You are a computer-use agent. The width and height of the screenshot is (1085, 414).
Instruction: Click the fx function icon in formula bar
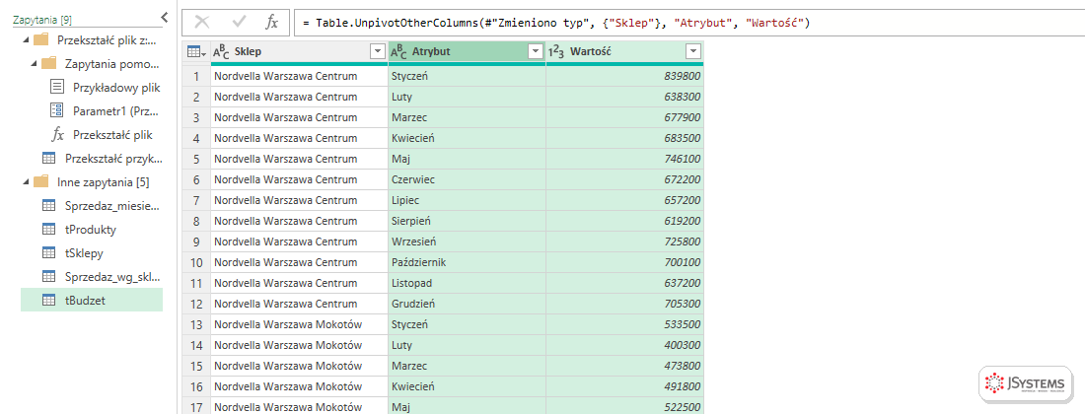(x=272, y=22)
